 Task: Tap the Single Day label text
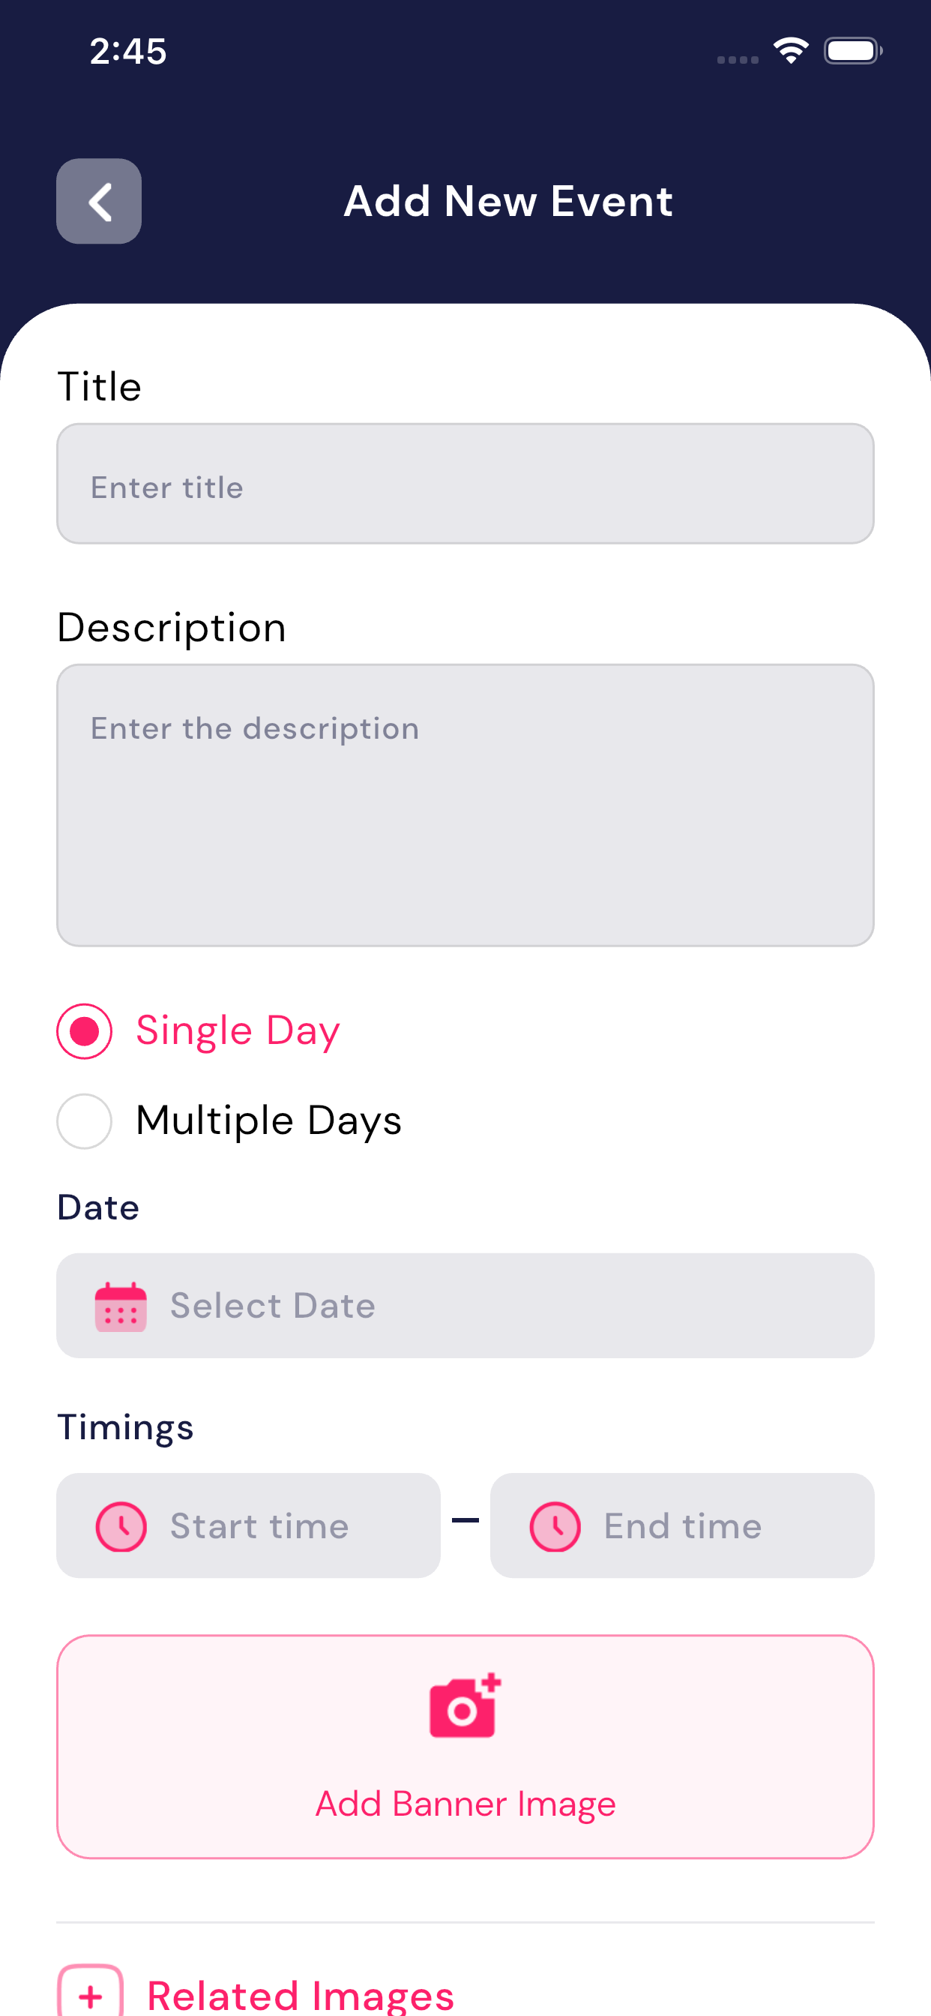coord(238,1030)
